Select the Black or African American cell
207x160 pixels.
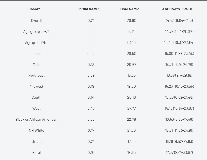(x=36, y=119)
